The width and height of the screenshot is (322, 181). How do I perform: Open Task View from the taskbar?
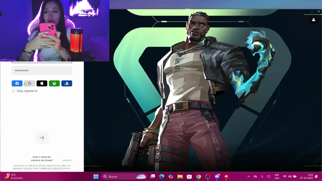pyautogui.click(x=152, y=176)
